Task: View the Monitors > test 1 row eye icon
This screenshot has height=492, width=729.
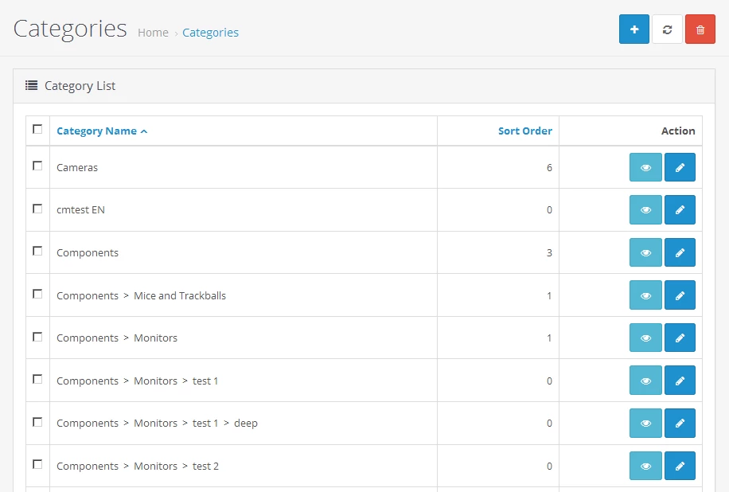Action: click(x=645, y=381)
